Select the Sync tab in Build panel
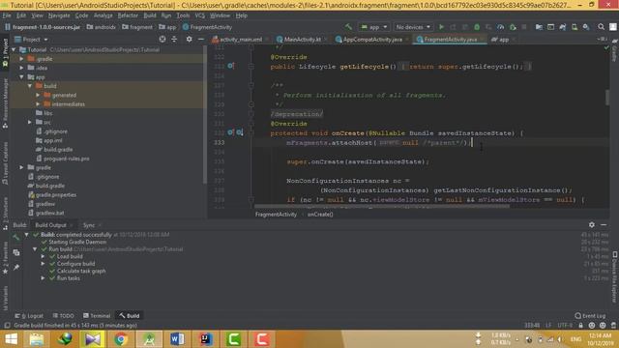Image resolution: width=619 pixels, height=348 pixels. (x=89, y=225)
